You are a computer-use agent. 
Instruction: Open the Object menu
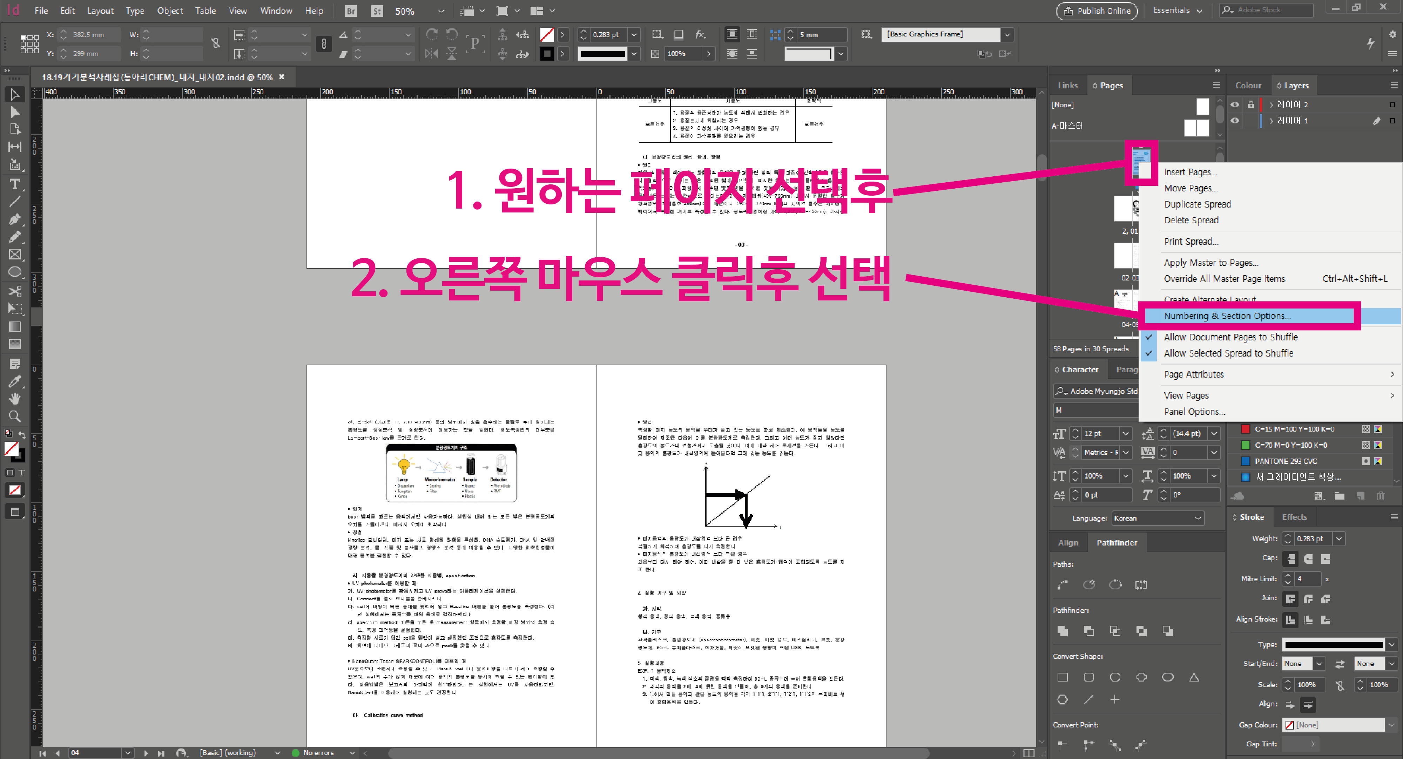[x=170, y=11]
